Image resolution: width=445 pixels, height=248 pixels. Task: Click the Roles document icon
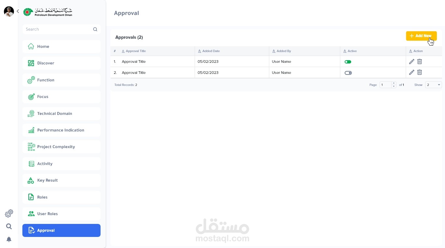31,197
